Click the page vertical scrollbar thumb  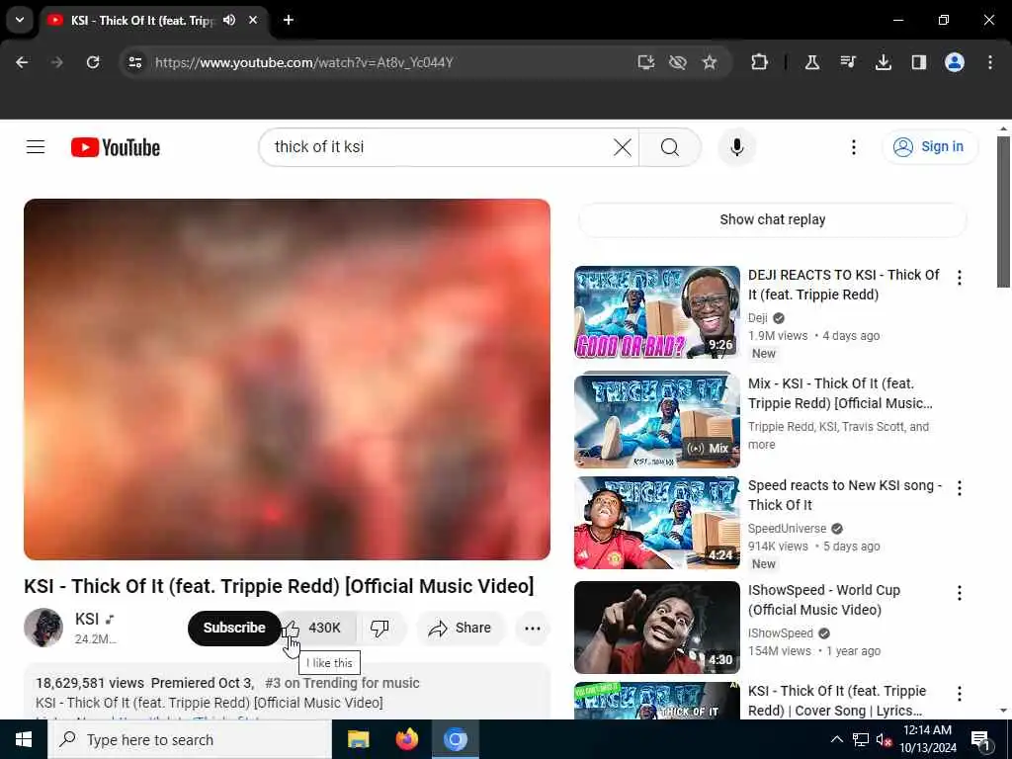(1003, 211)
